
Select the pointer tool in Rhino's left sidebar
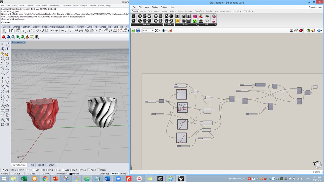coord(3,44)
